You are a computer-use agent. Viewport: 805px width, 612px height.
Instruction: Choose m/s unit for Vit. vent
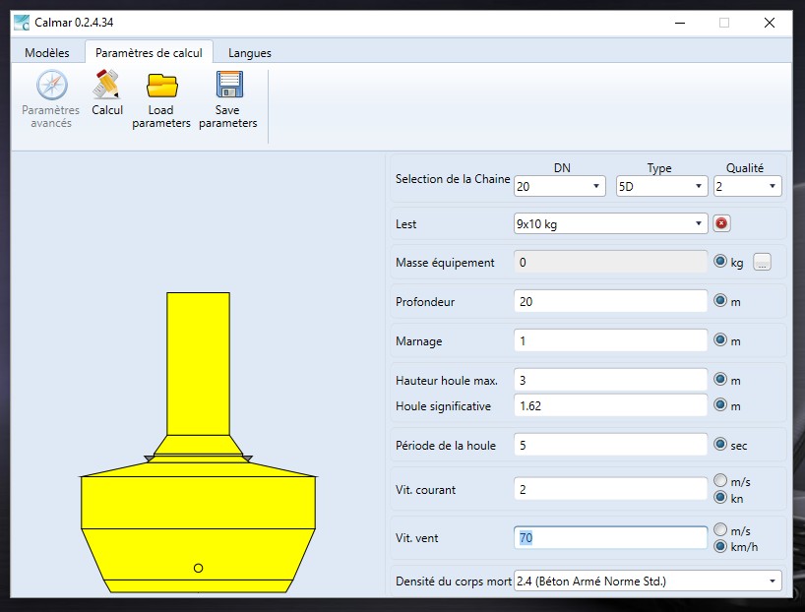[720, 529]
